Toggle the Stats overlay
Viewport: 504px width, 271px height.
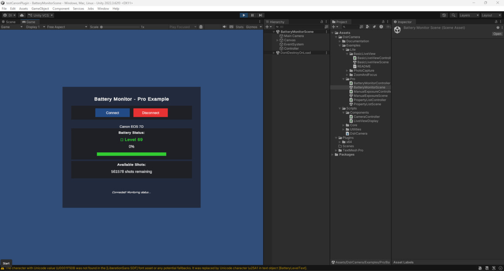click(239, 27)
